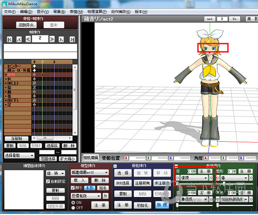Select red keyframe diamond at frame 2
Image resolution: width=258 pixels, height=215 pixels.
coord(42,75)
